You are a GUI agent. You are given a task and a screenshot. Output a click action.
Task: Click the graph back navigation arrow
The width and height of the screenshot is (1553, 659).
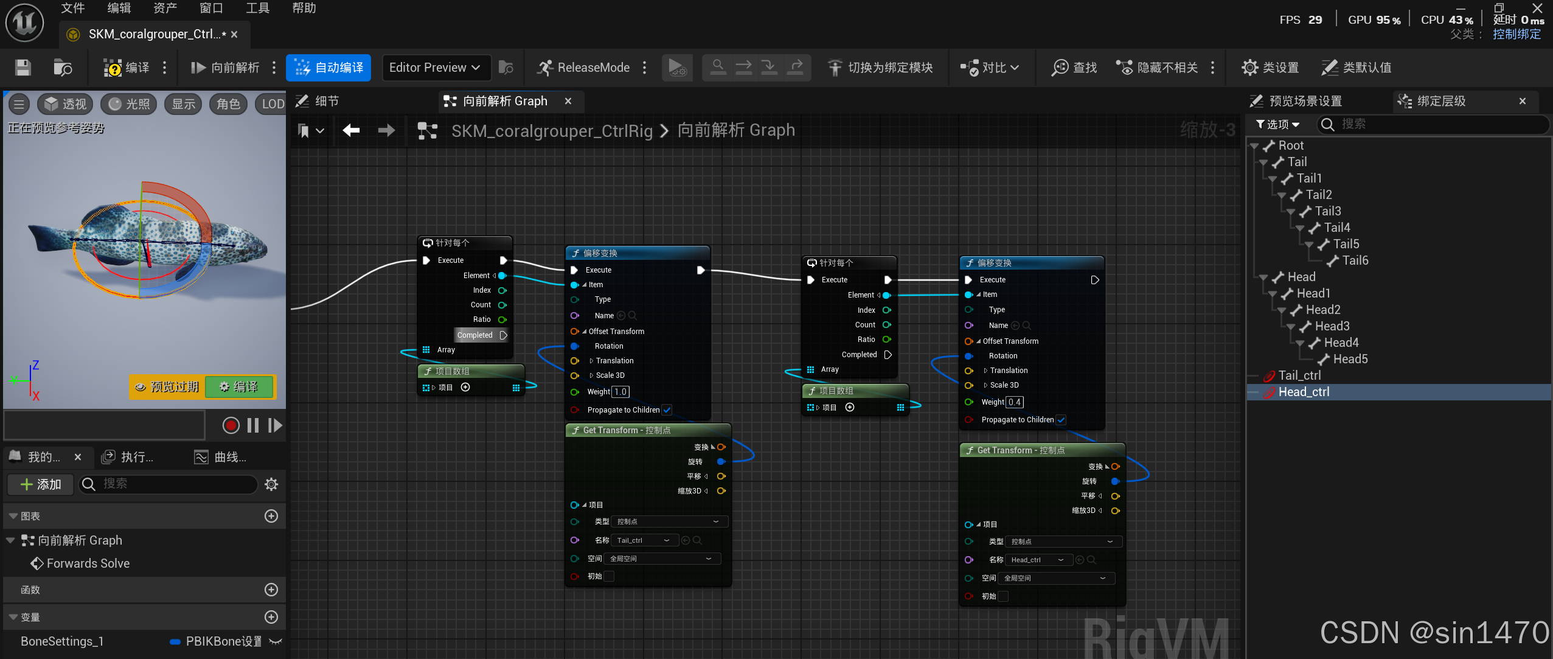point(351,130)
